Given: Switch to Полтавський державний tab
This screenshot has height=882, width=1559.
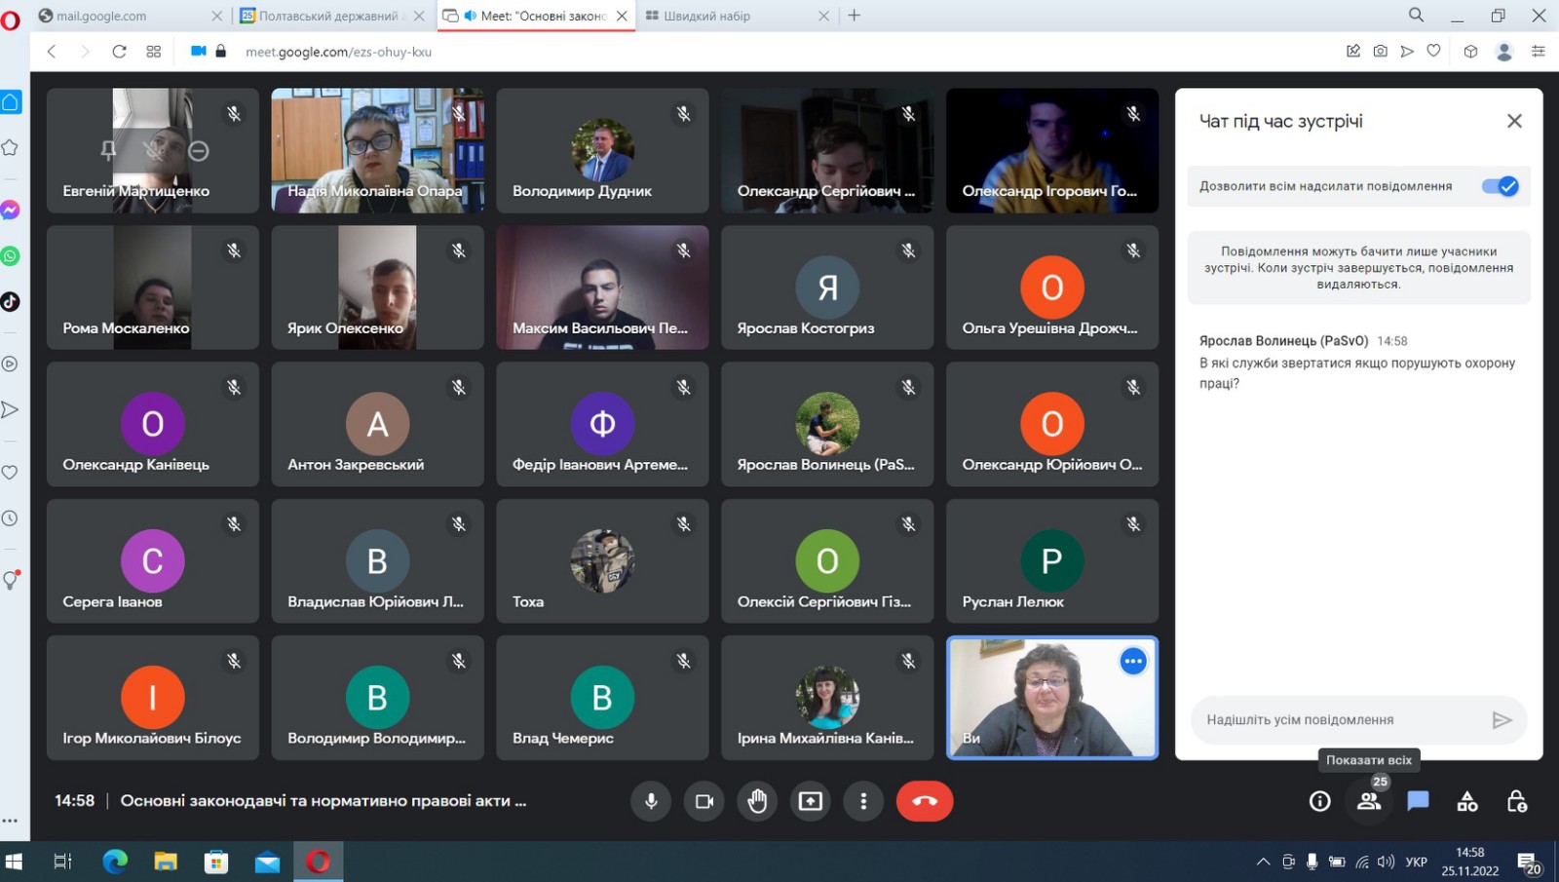Looking at the screenshot, I should pyautogui.click(x=332, y=16).
